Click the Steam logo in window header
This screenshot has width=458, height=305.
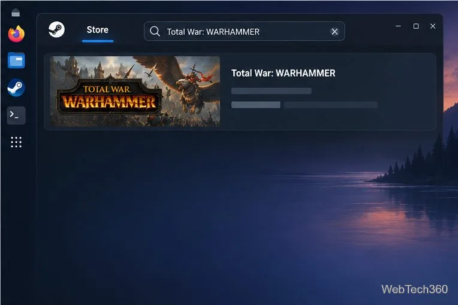(56, 29)
